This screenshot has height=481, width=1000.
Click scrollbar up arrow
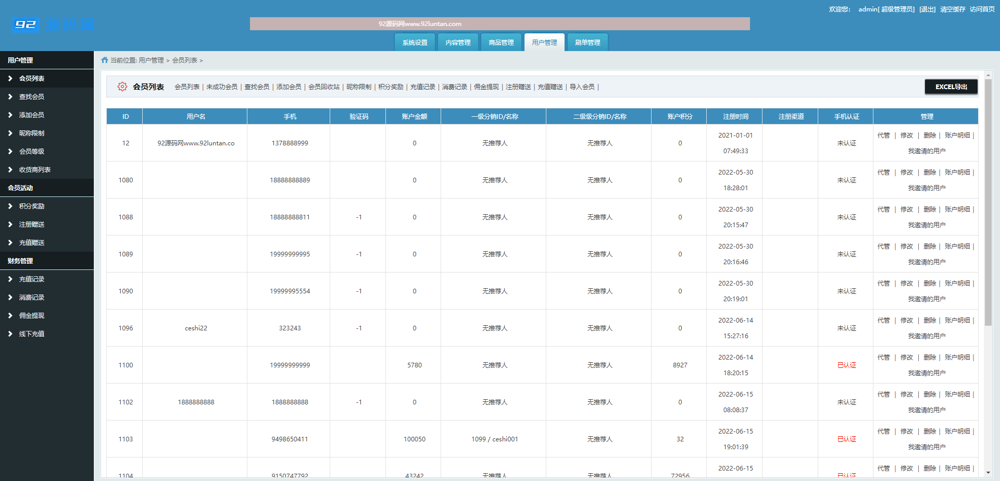click(x=988, y=75)
